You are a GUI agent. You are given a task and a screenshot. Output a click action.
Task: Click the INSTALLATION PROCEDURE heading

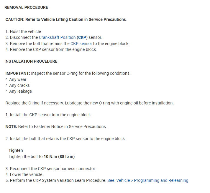coord(31,61)
